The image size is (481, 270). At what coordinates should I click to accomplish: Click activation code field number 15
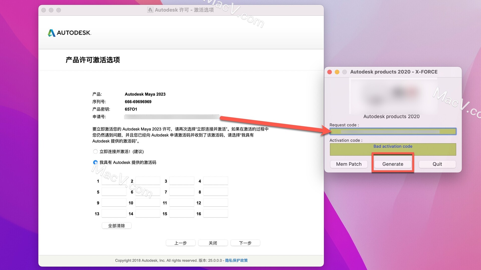[182, 214]
